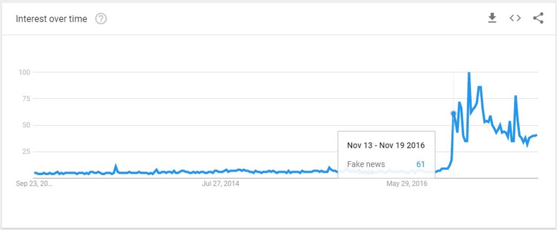This screenshot has height=230, width=557.
Task: Click the truncated "Sep 23, 20..." axis label
Action: click(x=34, y=184)
